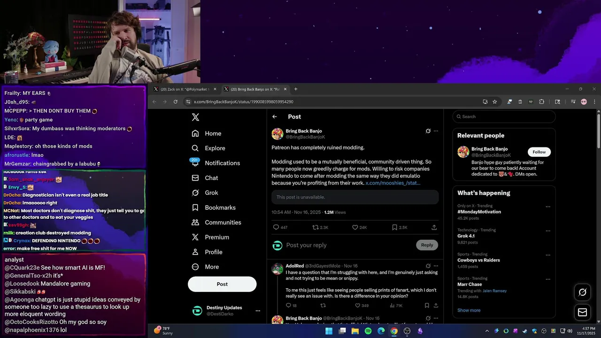Open Chrome profile avatar
601x338 pixels.
[x=584, y=102]
